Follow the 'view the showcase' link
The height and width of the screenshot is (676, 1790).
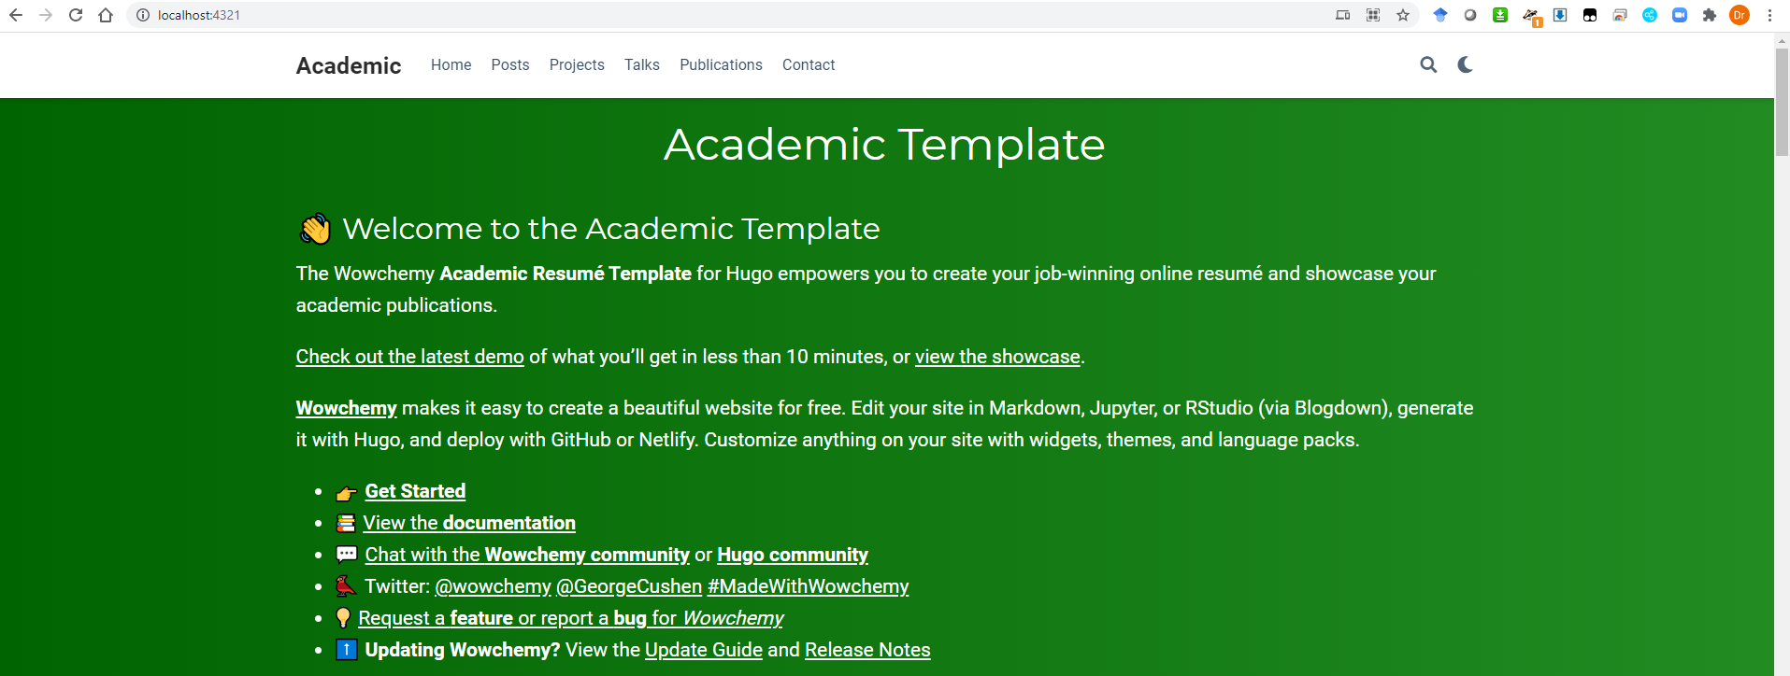tap(997, 357)
